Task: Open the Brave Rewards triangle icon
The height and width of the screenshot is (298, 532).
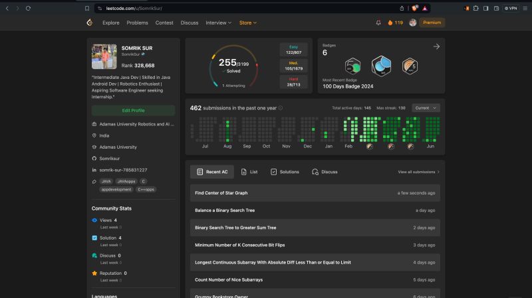Action: [425, 8]
